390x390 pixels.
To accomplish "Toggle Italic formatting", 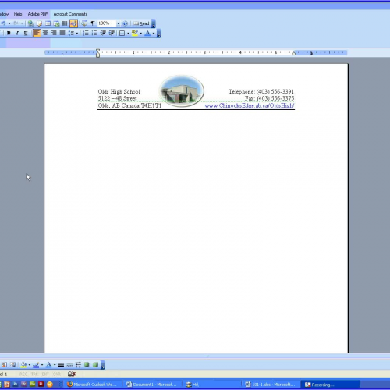I will (17, 33).
